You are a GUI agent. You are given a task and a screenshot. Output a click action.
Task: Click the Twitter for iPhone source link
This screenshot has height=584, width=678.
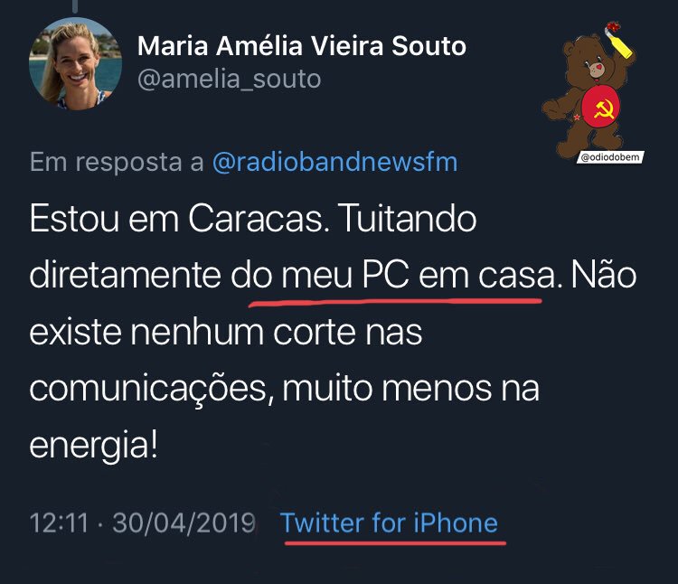(389, 523)
